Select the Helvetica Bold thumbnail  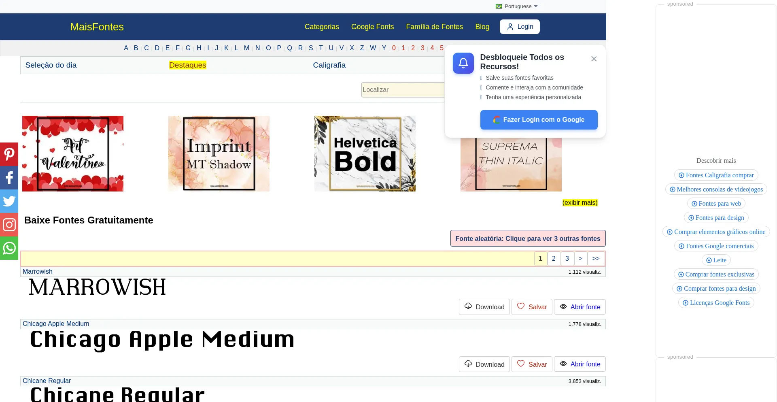pos(365,153)
